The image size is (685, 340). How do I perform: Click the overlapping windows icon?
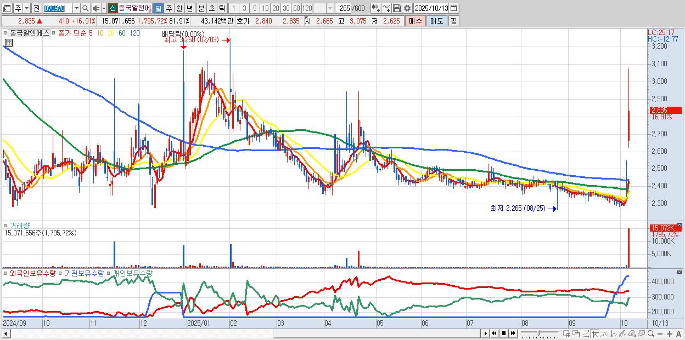[576, 334]
